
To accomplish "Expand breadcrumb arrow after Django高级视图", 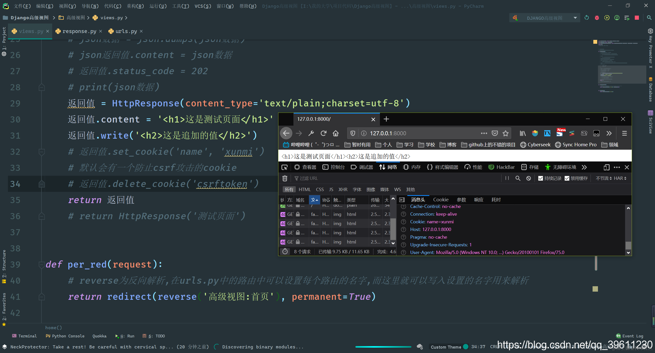I will 54,18.
